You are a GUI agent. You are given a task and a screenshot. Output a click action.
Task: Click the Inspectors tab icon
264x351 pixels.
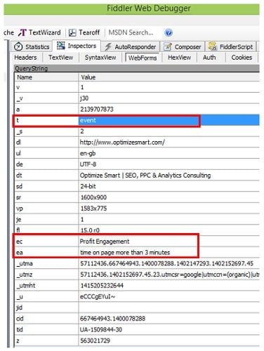coord(61,46)
